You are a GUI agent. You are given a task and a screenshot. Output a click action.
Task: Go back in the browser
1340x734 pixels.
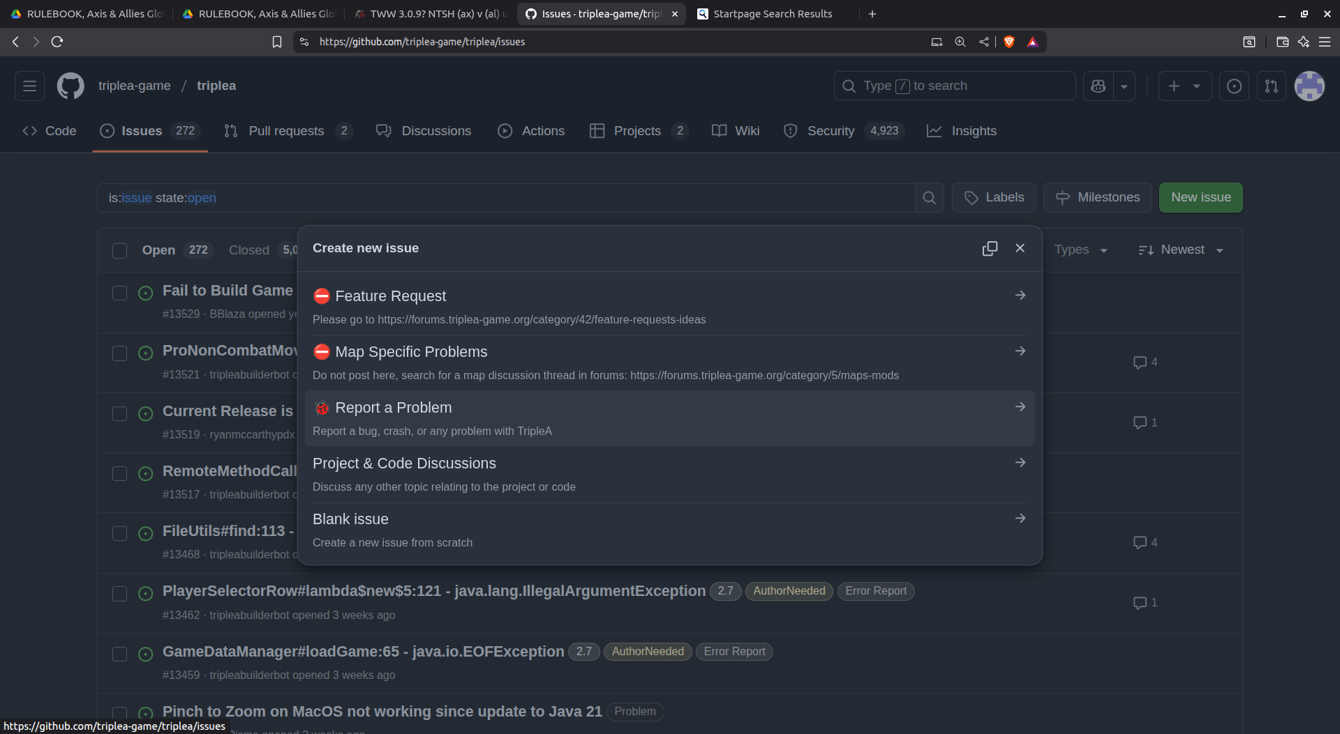15,42
